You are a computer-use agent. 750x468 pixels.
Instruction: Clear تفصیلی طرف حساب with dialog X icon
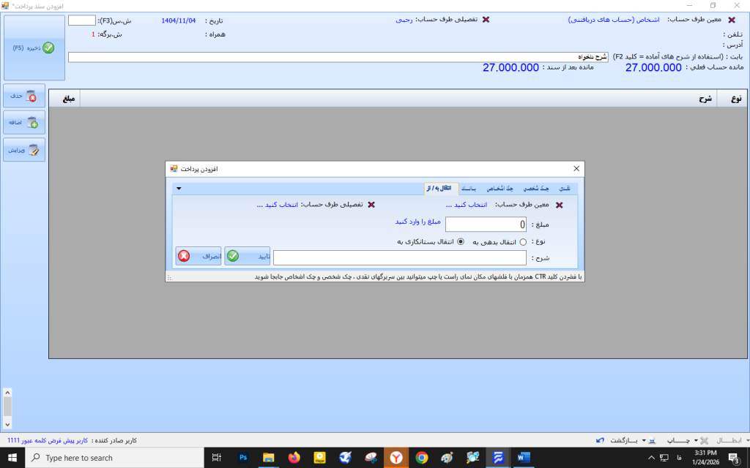pos(371,205)
